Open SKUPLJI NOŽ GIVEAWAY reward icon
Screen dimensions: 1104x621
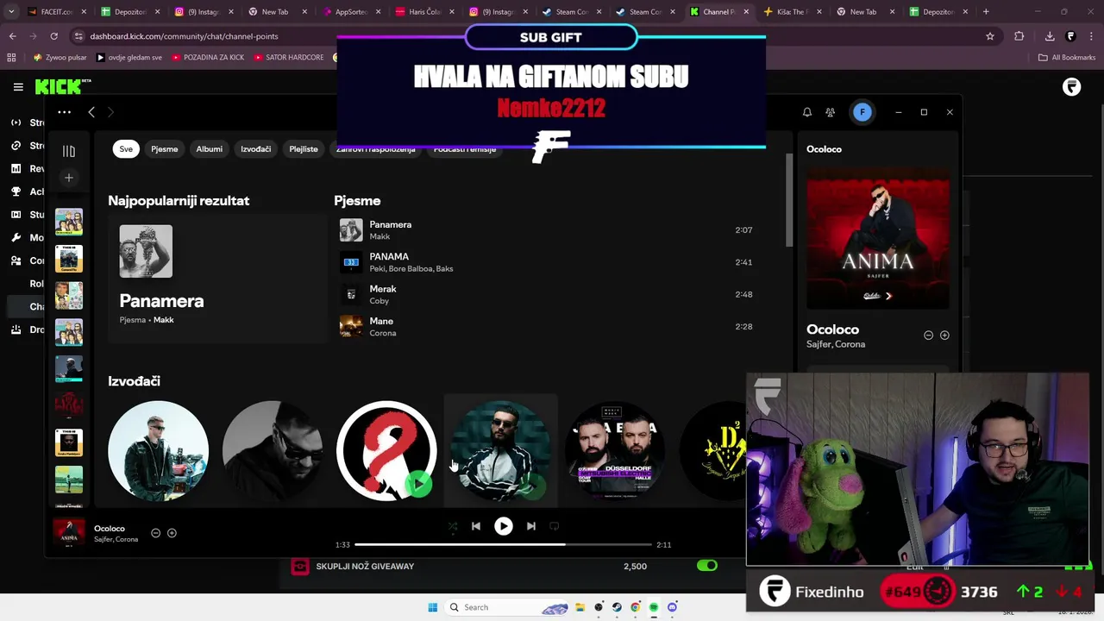[300, 567]
